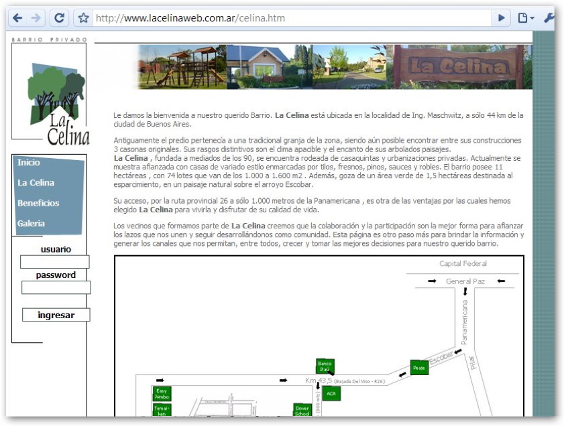
Task: Focus the address bar URL field
Action: 291,18
